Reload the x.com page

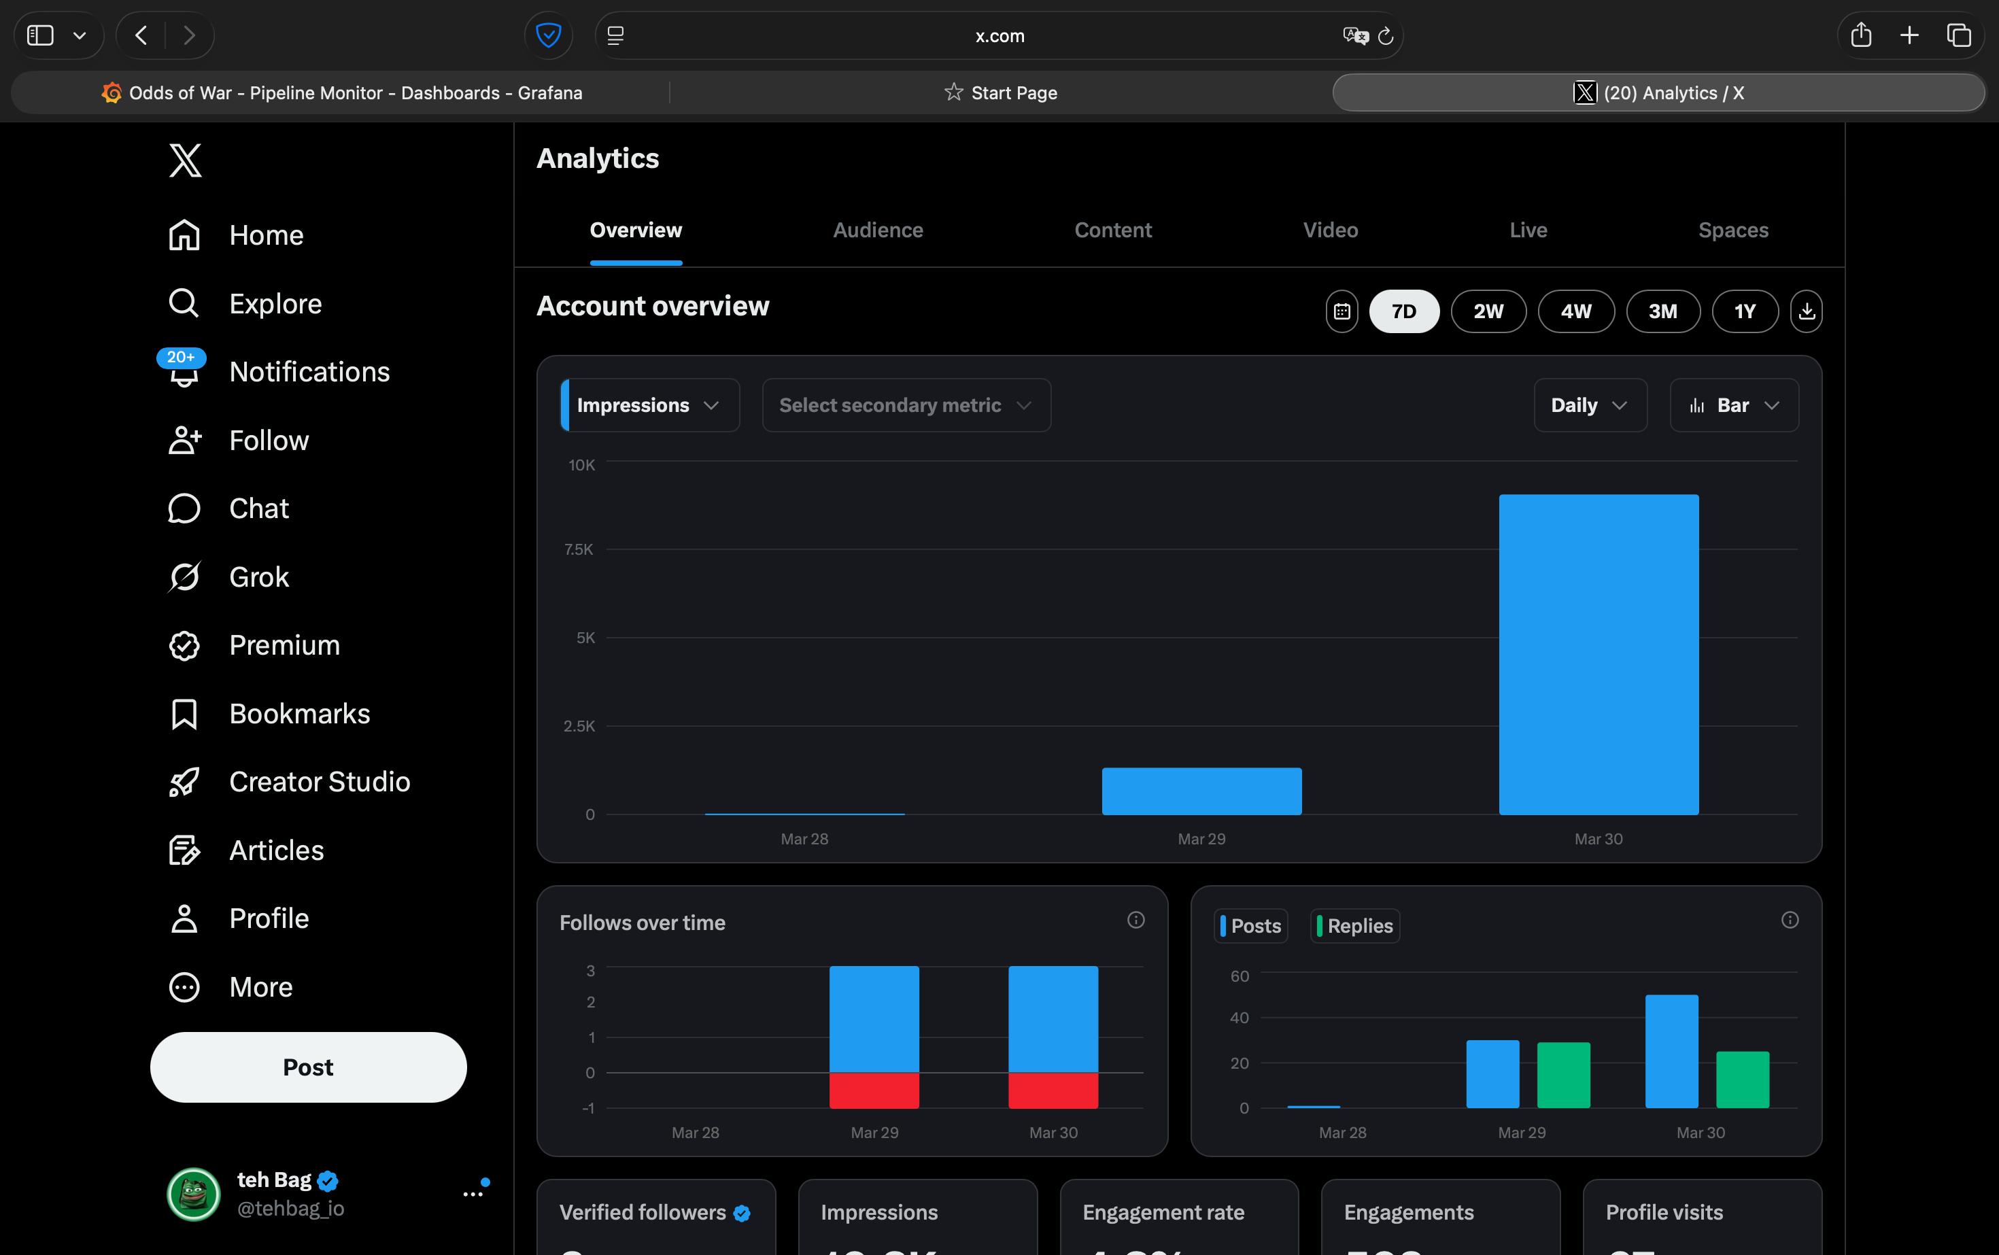click(1385, 35)
